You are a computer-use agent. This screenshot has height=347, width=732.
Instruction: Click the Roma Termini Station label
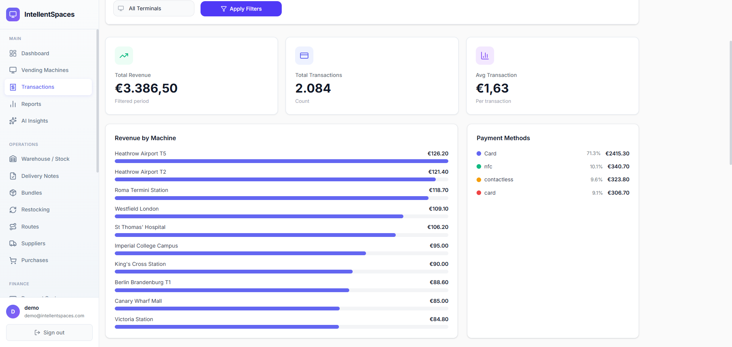pos(141,190)
